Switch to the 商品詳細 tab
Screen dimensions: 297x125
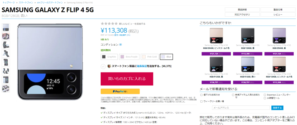tap(242, 10)
